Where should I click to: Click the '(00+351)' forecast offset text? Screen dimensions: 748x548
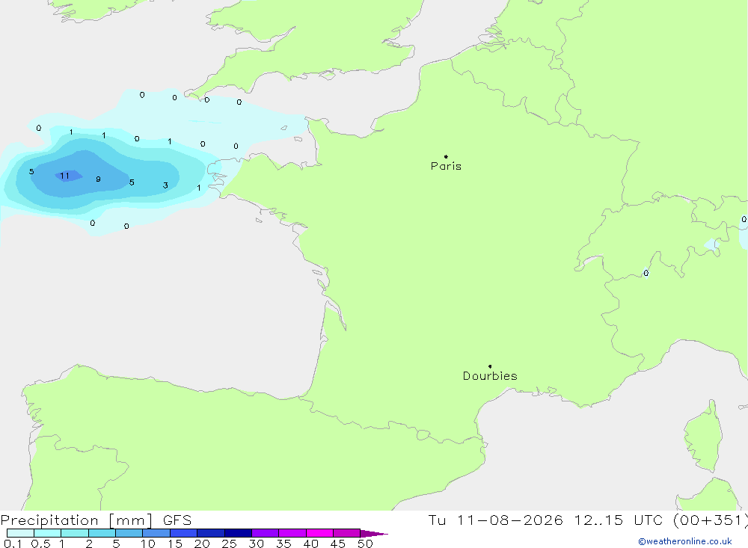tap(710, 520)
